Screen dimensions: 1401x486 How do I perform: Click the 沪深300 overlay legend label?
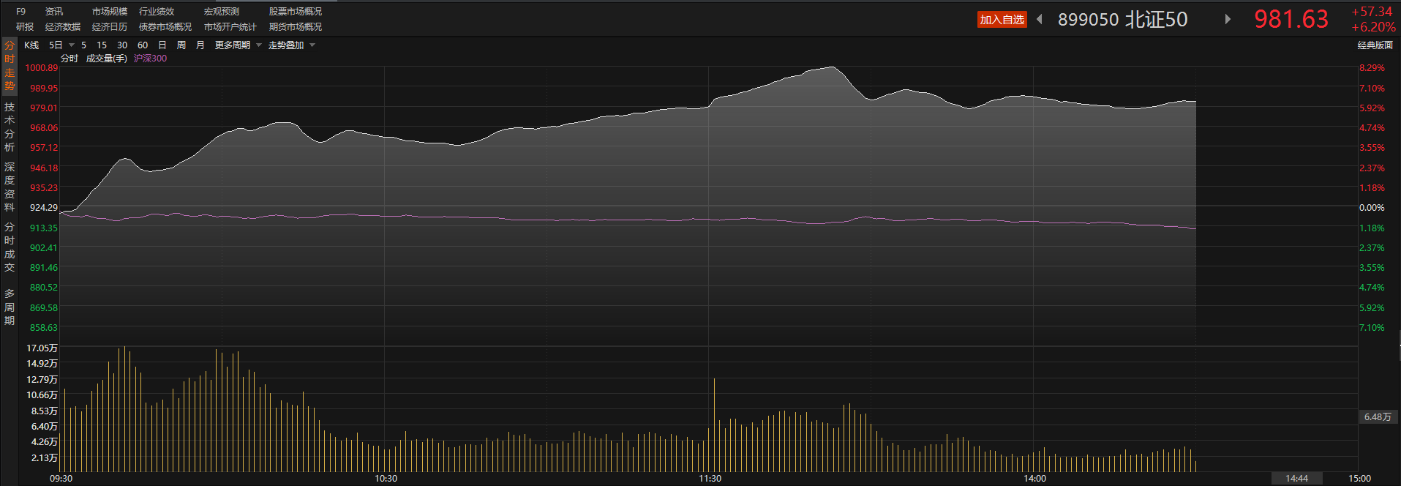point(150,59)
